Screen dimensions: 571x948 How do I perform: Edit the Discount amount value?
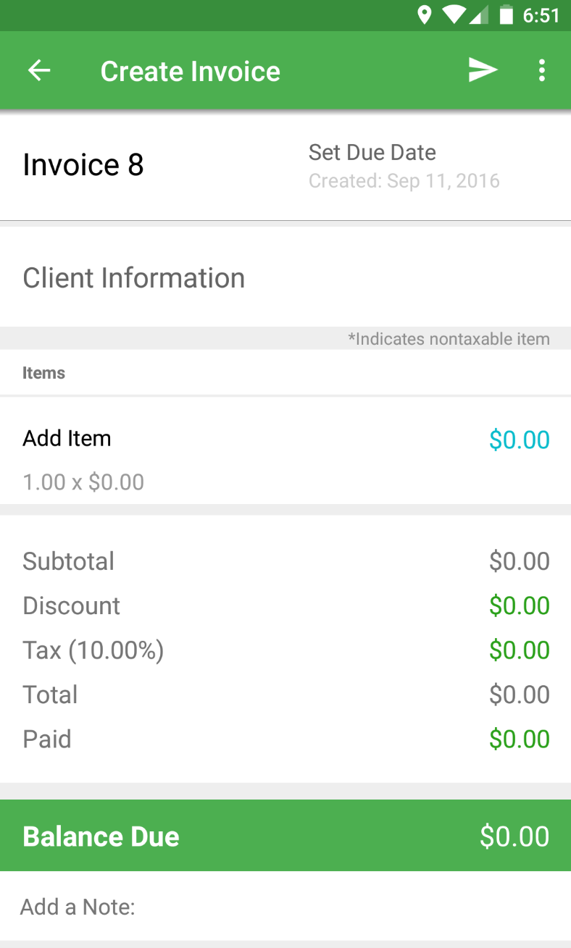tap(520, 605)
